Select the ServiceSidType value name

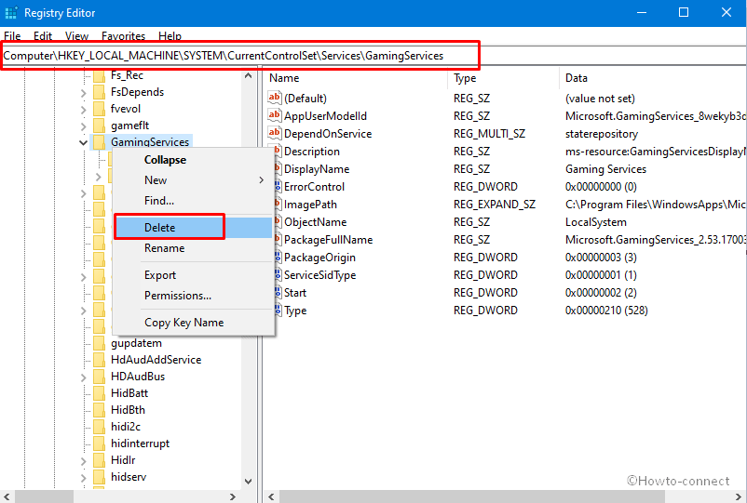319,275
